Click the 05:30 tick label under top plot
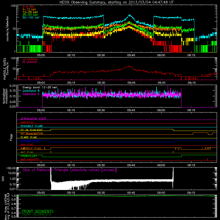The image size is (220, 220). pos(101,55)
